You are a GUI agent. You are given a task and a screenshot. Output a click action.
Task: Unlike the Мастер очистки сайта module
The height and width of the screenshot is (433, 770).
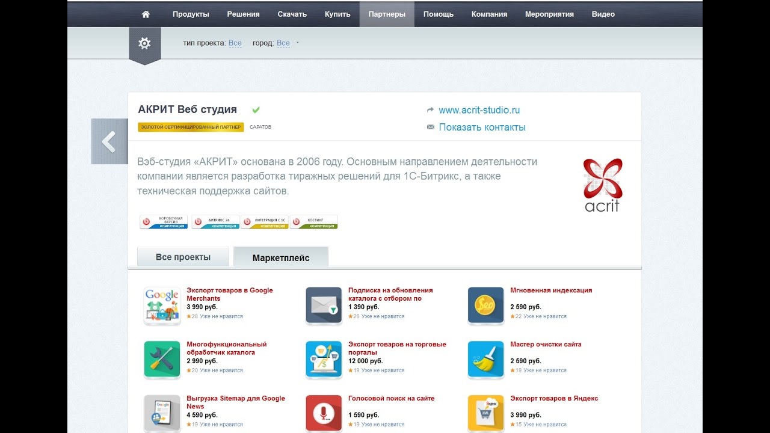pyautogui.click(x=545, y=370)
